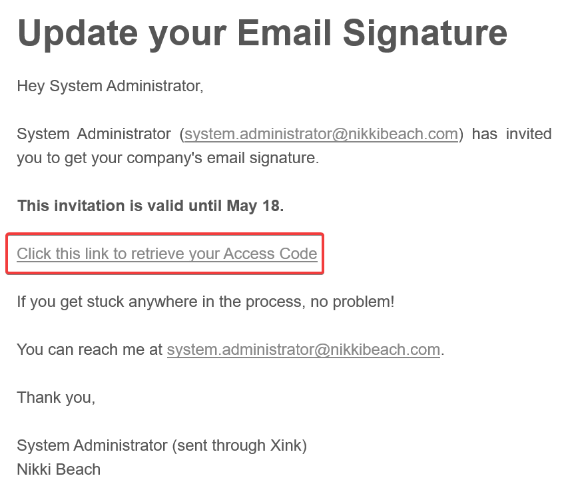572x494 pixels.
Task: Click "System Administrator" at start of invitation paragraph
Action: click(93, 134)
